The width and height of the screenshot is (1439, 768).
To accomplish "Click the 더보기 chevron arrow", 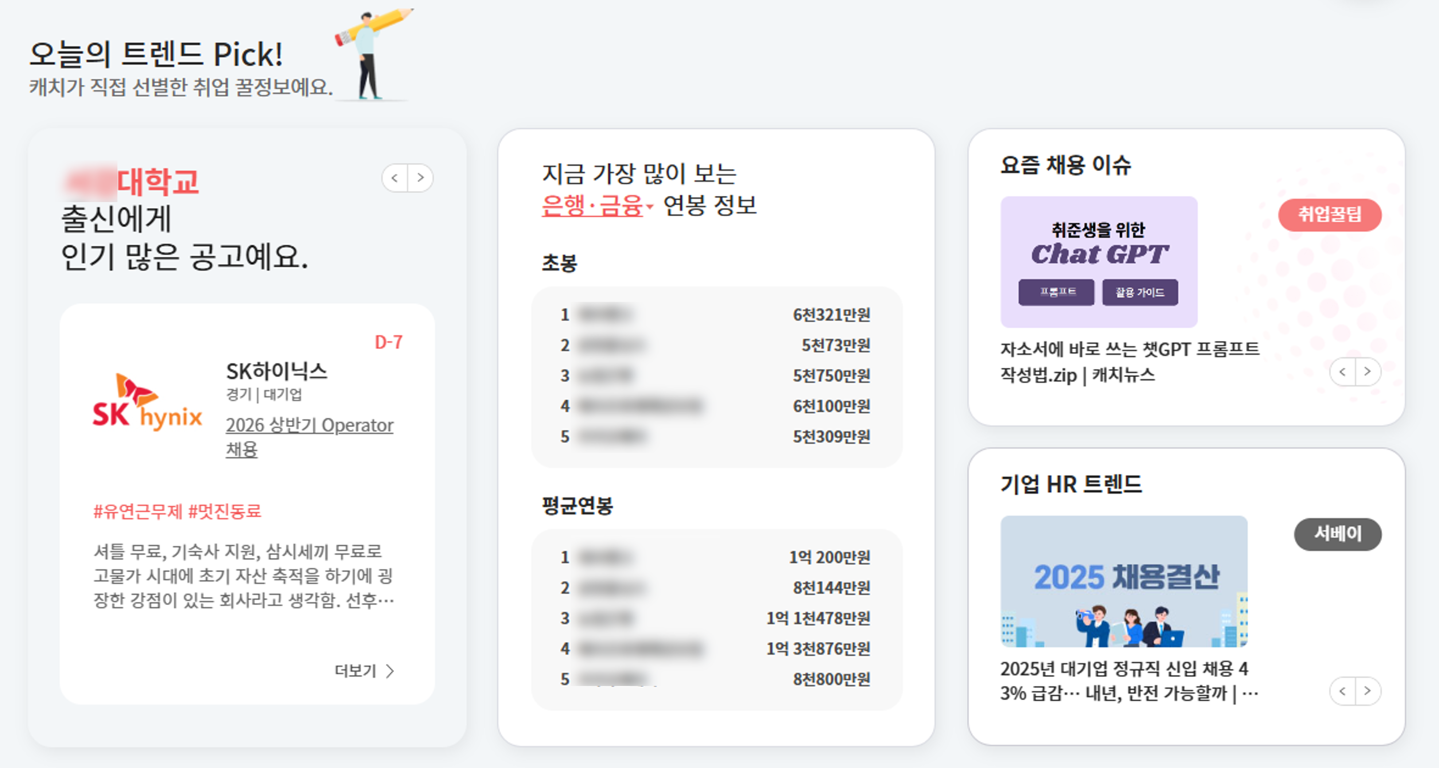I will click(x=390, y=671).
